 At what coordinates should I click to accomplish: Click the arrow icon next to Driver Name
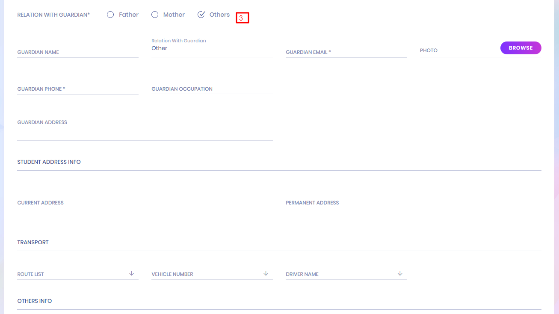[400, 273]
